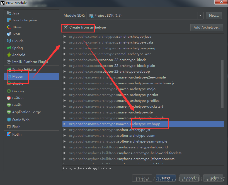Screen dimensions: 228x185
Task: Click the Java module type icon
Action: pyautogui.click(x=9, y=13)
